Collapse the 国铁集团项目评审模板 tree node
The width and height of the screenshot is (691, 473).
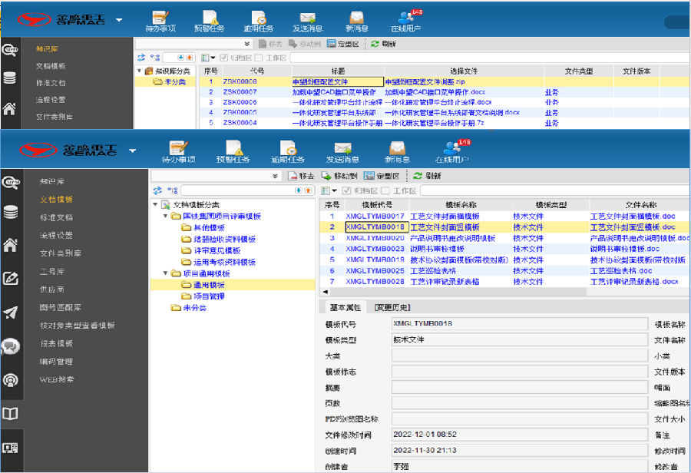coord(165,217)
